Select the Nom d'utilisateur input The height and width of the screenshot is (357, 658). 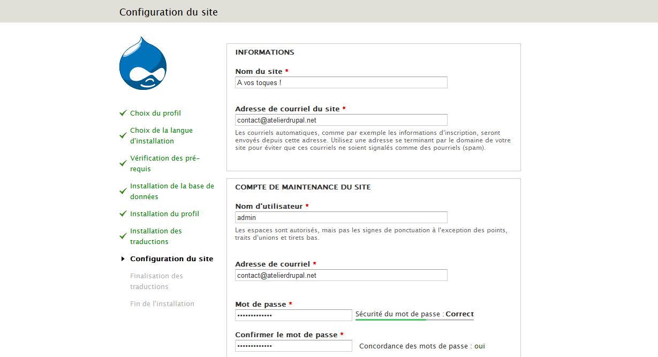click(341, 217)
